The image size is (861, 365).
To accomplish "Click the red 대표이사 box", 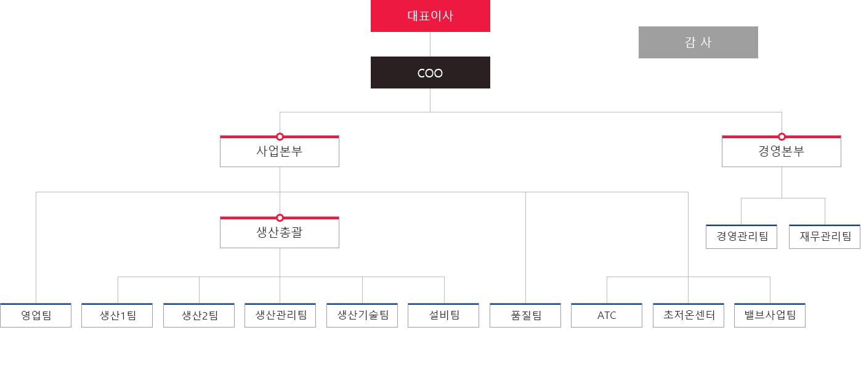I will pos(430,16).
